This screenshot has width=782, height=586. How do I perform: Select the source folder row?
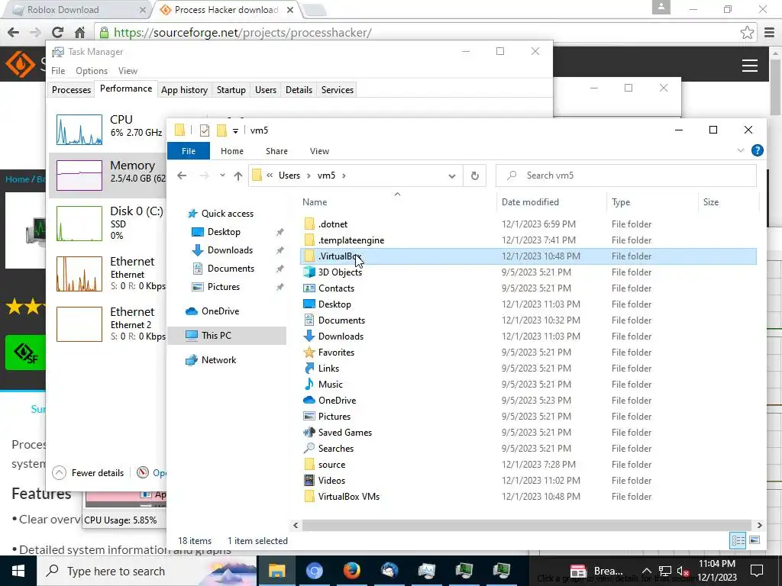(x=528, y=465)
